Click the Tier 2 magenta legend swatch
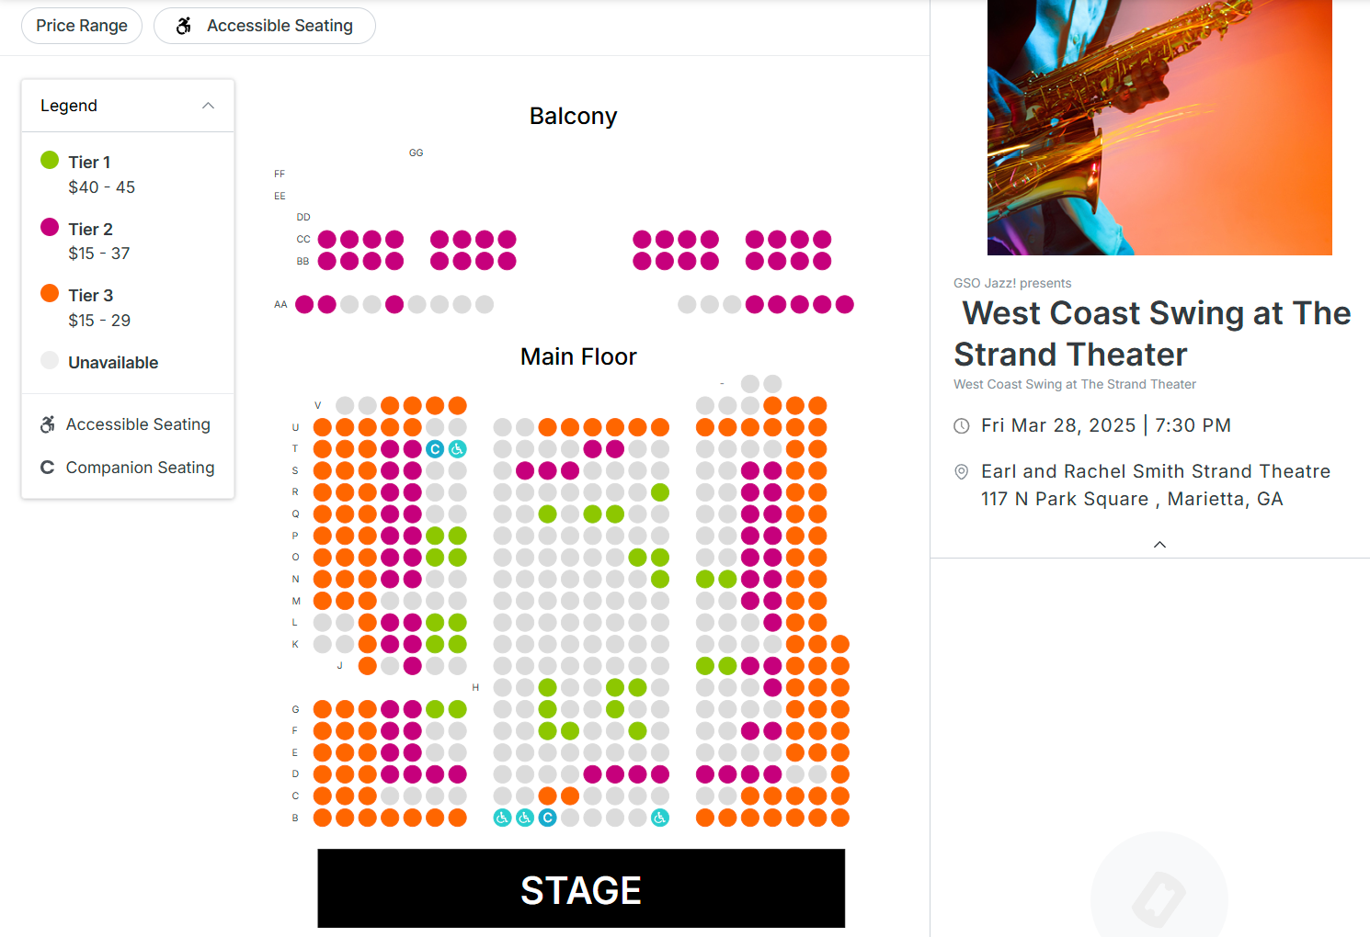Screen dimensions: 1370x937 (x=50, y=228)
